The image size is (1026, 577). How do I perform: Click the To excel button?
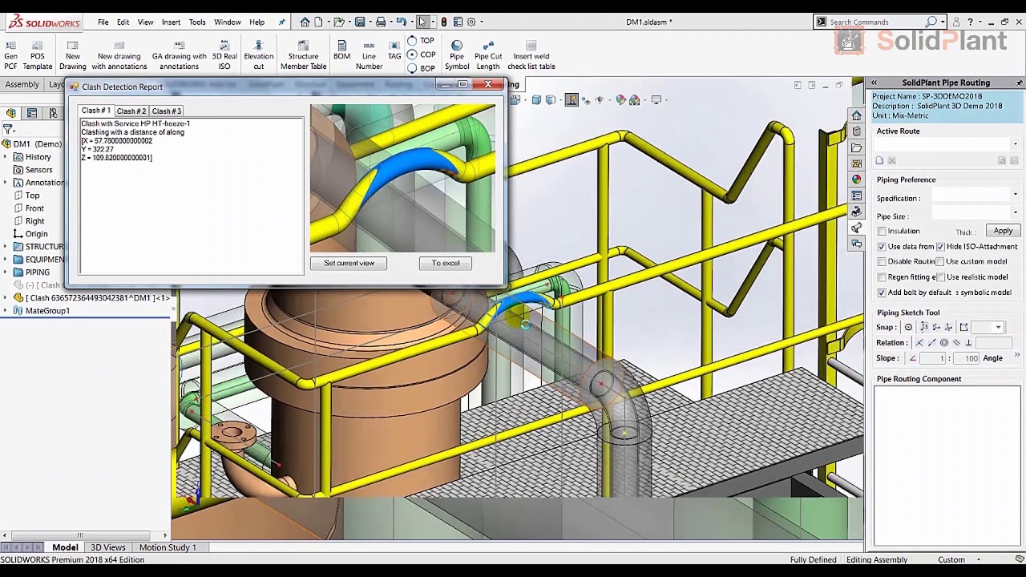[x=446, y=263]
